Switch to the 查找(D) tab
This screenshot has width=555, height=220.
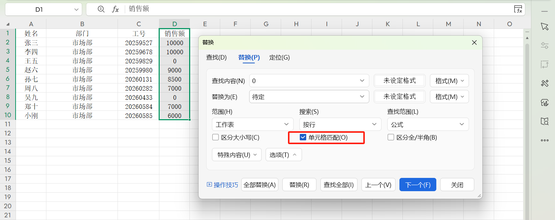216,58
